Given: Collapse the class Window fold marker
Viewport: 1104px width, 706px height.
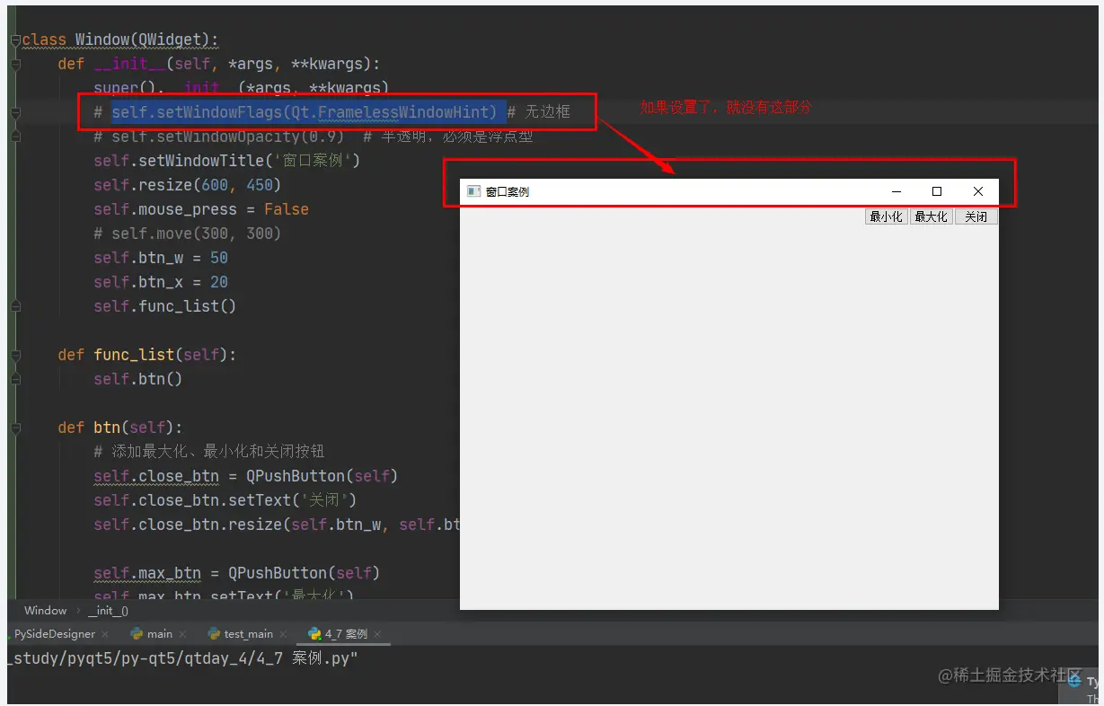Looking at the screenshot, I should [15, 40].
